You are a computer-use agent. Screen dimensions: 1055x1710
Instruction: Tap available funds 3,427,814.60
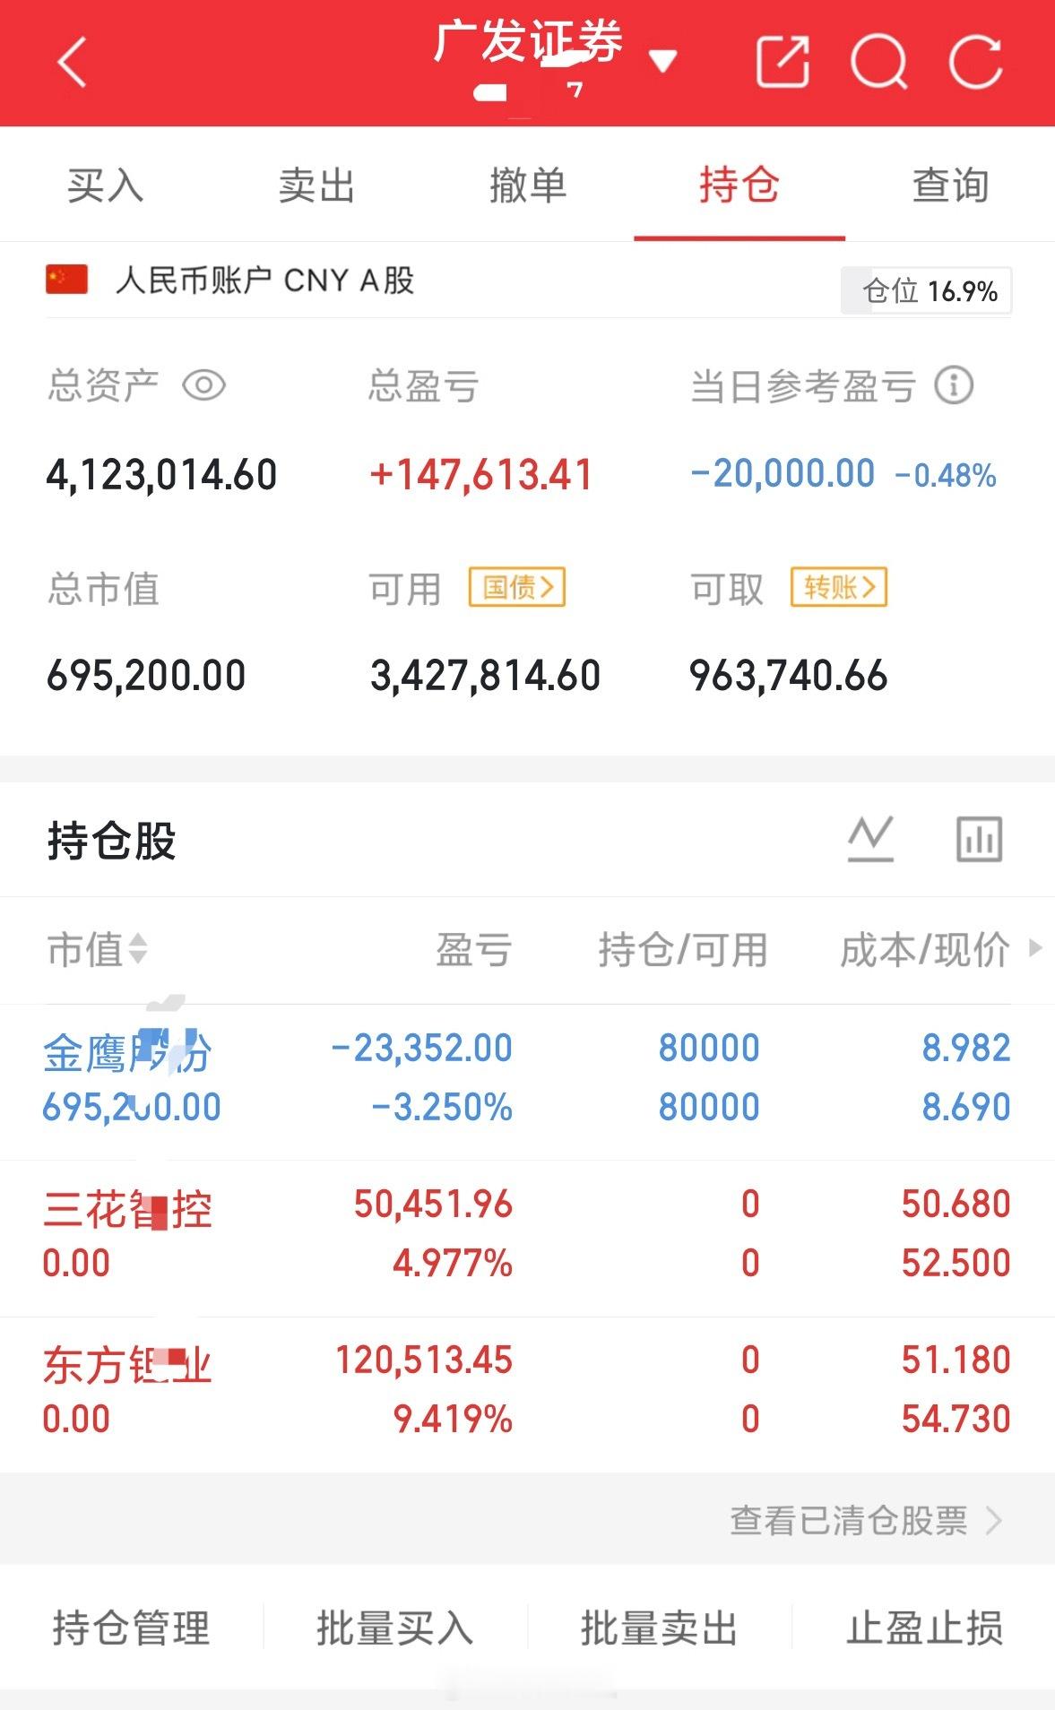[485, 675]
